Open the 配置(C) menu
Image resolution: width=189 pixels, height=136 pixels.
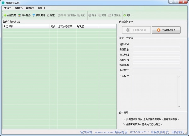point(30,8)
